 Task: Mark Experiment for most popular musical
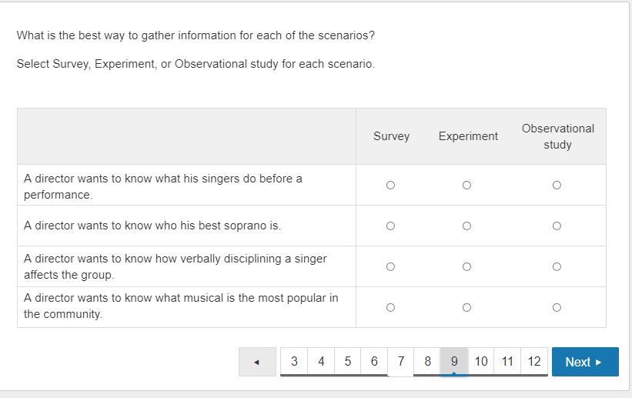466,307
